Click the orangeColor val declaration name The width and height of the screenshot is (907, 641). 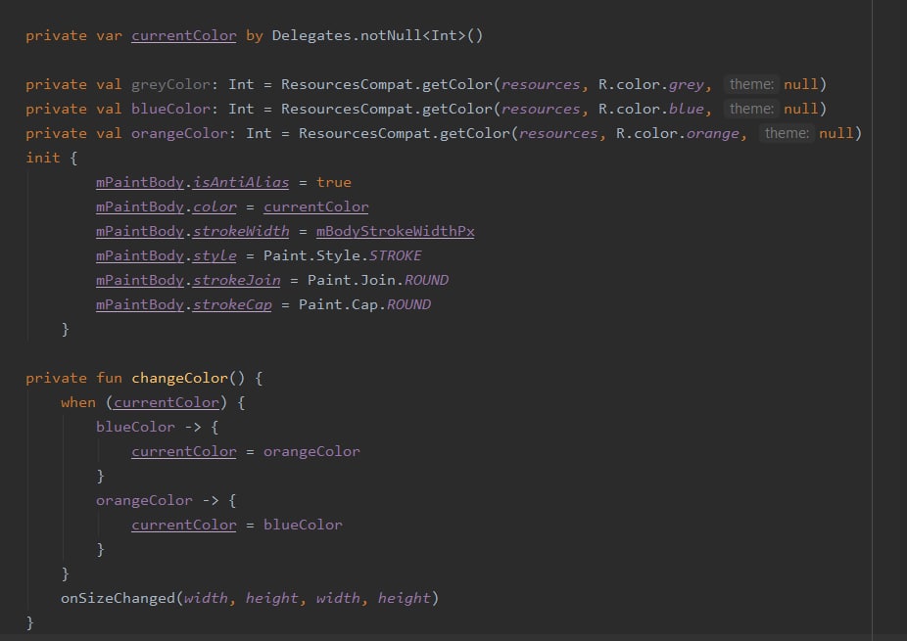179,133
